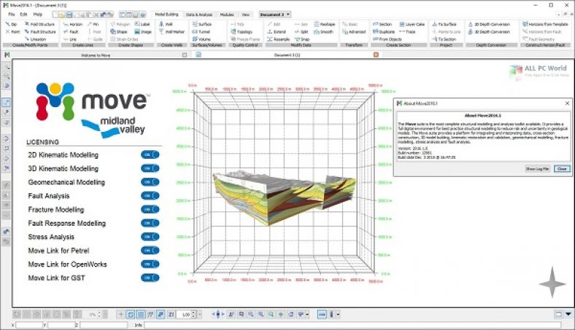Screen dimensions: 575x330
Task: Select the Tunnel tool in Surfaces/Volumes
Action: point(202,32)
